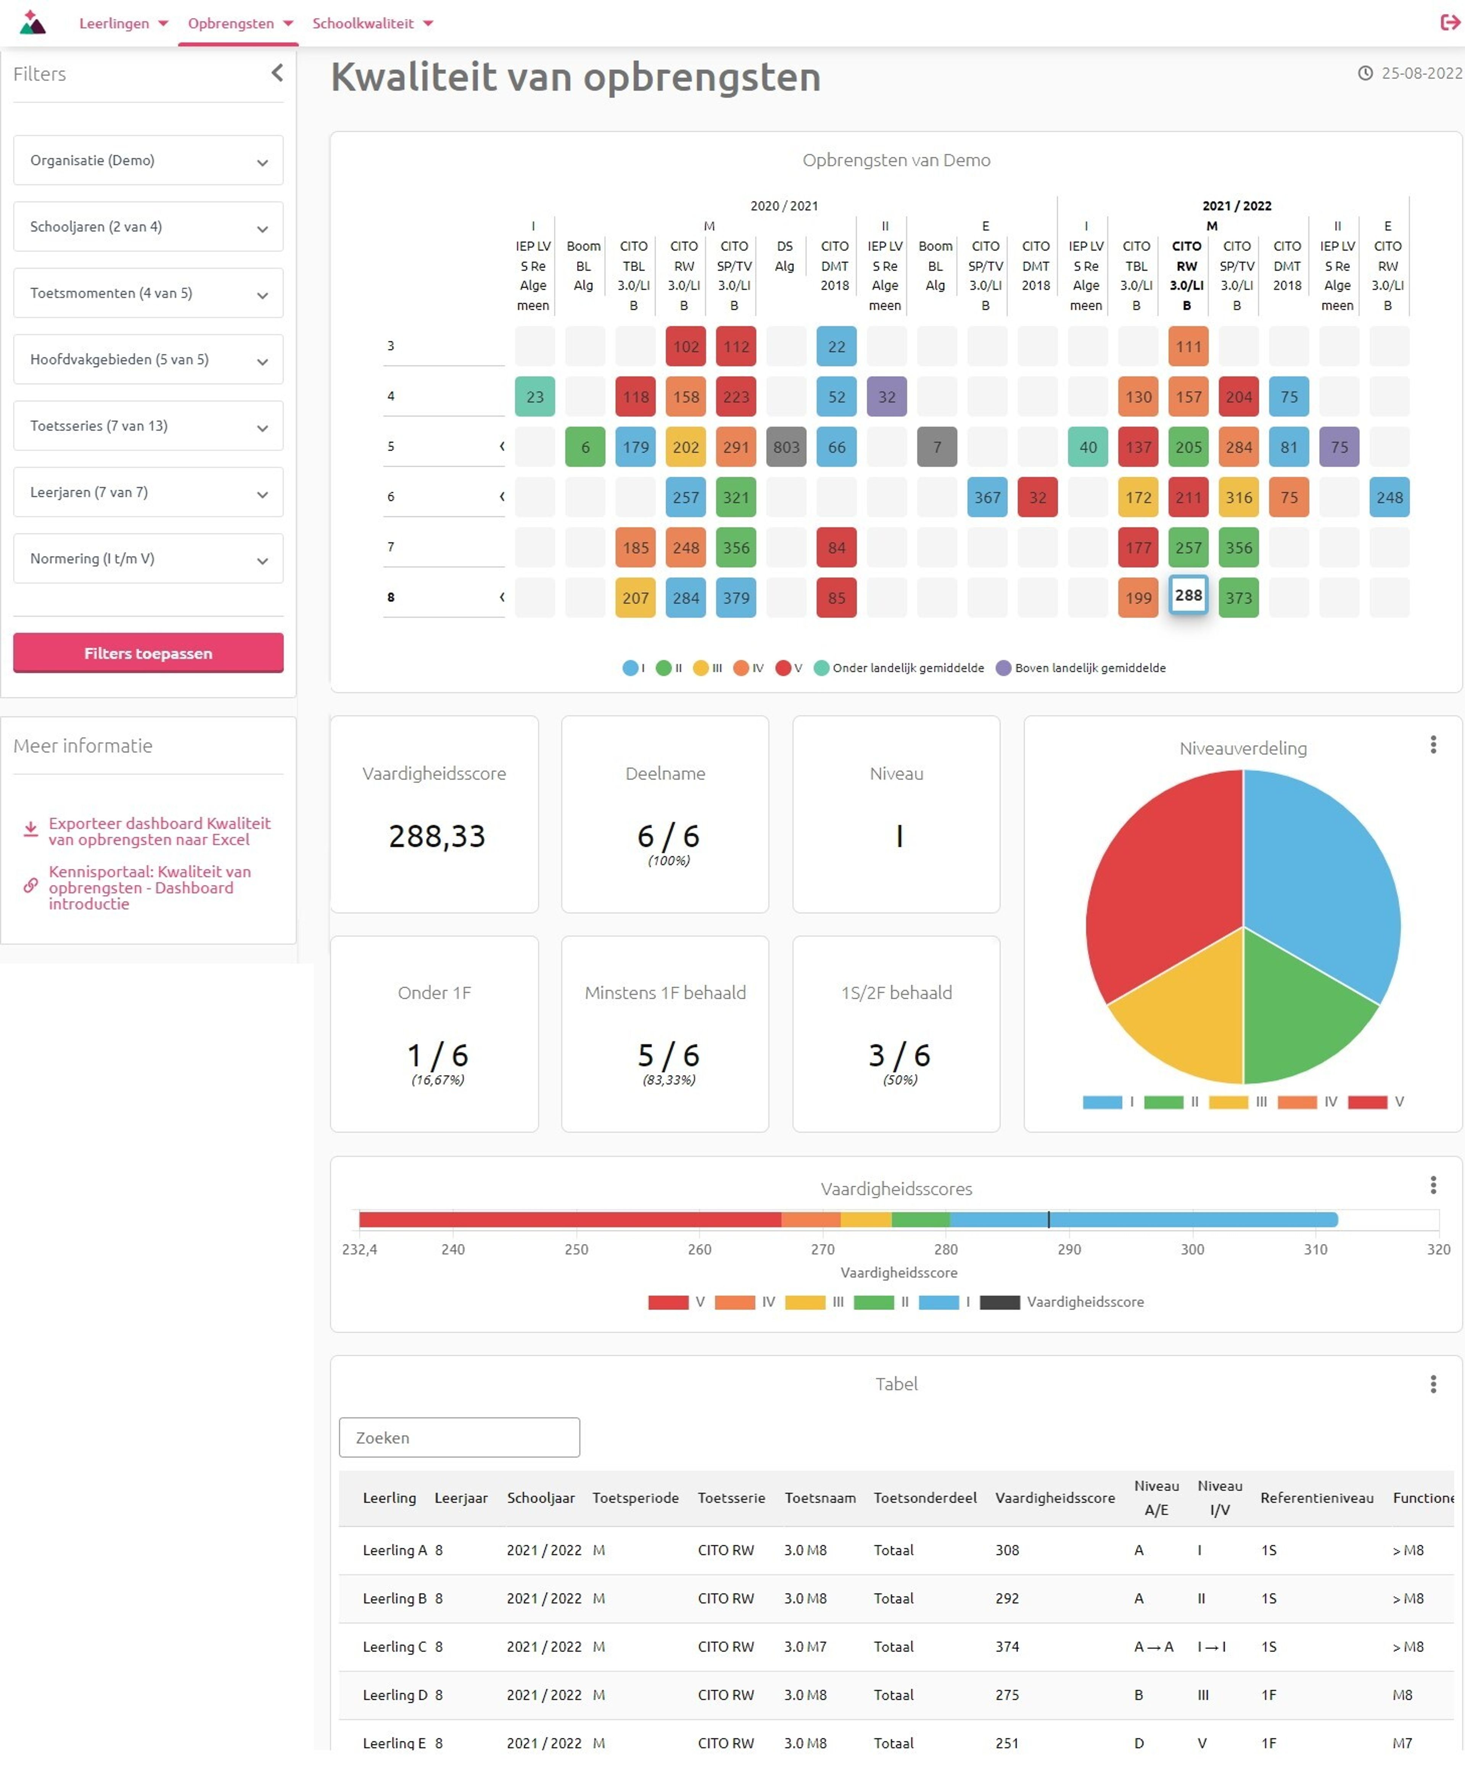Click the Excel export download icon
Viewport: 1465px width, 1765px height.
coord(30,830)
